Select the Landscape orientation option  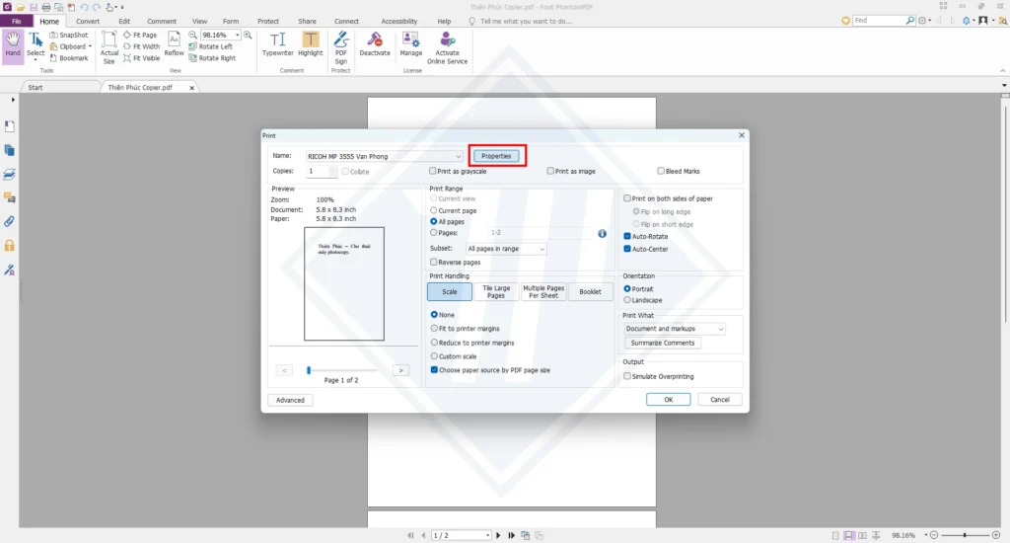[627, 300]
